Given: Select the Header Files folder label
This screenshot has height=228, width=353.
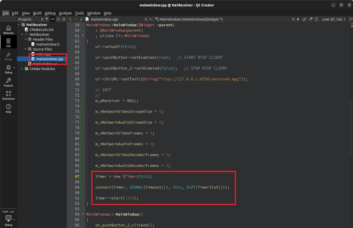Looking at the screenshot, I should point(43,39).
